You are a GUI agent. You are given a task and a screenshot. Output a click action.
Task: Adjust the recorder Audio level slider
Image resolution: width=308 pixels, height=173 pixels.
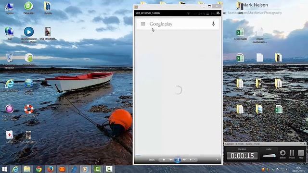coord(269,156)
